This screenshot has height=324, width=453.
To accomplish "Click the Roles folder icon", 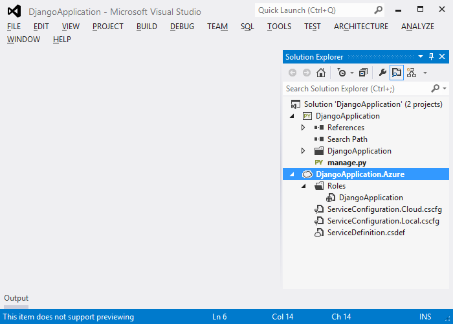I will point(319,186).
